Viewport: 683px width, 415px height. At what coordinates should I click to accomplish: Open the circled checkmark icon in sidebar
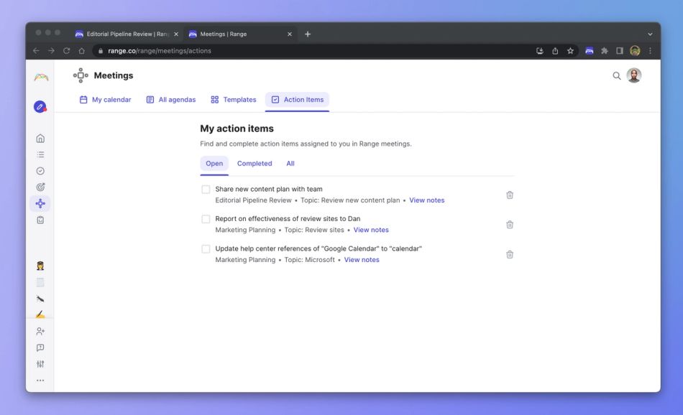point(40,171)
